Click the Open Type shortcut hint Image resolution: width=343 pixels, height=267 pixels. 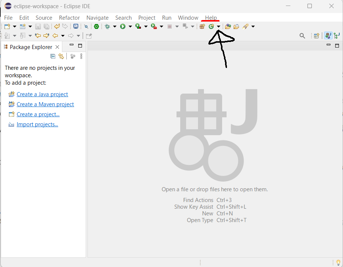[x=217, y=220]
